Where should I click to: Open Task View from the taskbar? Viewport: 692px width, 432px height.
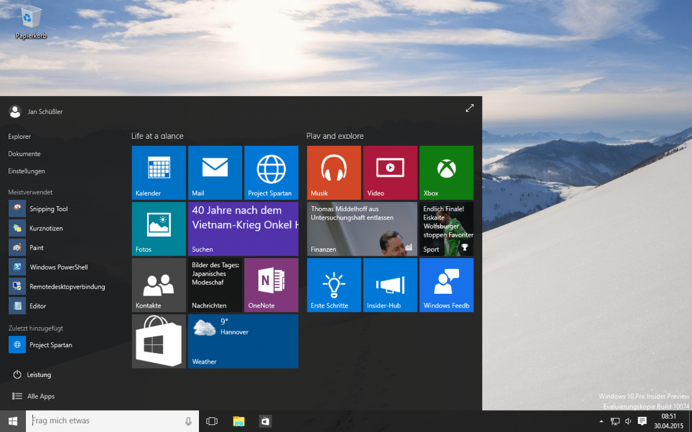[x=212, y=421]
